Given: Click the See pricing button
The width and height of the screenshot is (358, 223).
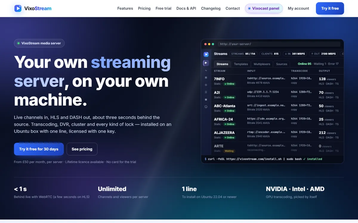Looking at the screenshot, I should [x=82, y=149].
